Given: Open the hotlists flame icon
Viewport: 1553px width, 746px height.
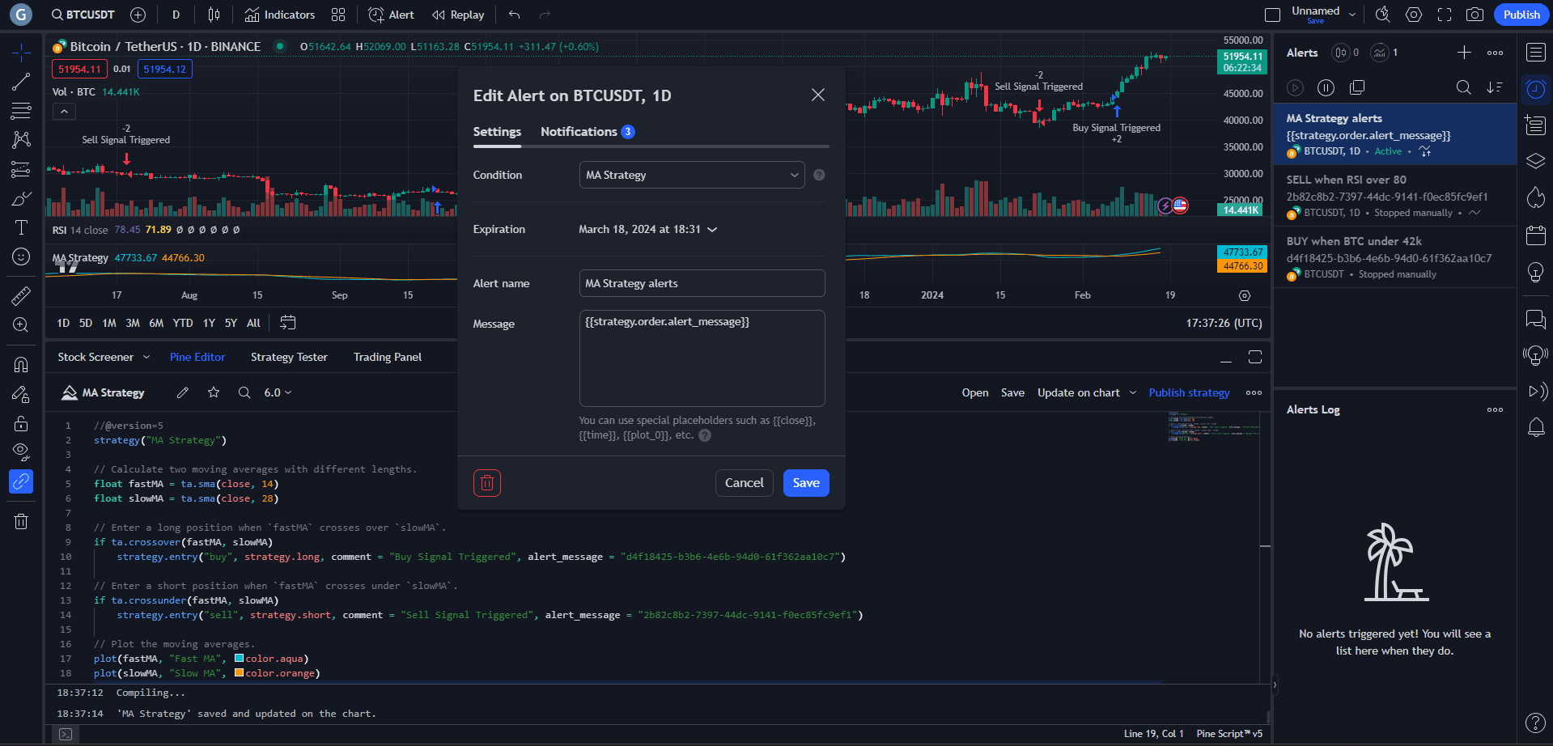Looking at the screenshot, I should (1535, 197).
